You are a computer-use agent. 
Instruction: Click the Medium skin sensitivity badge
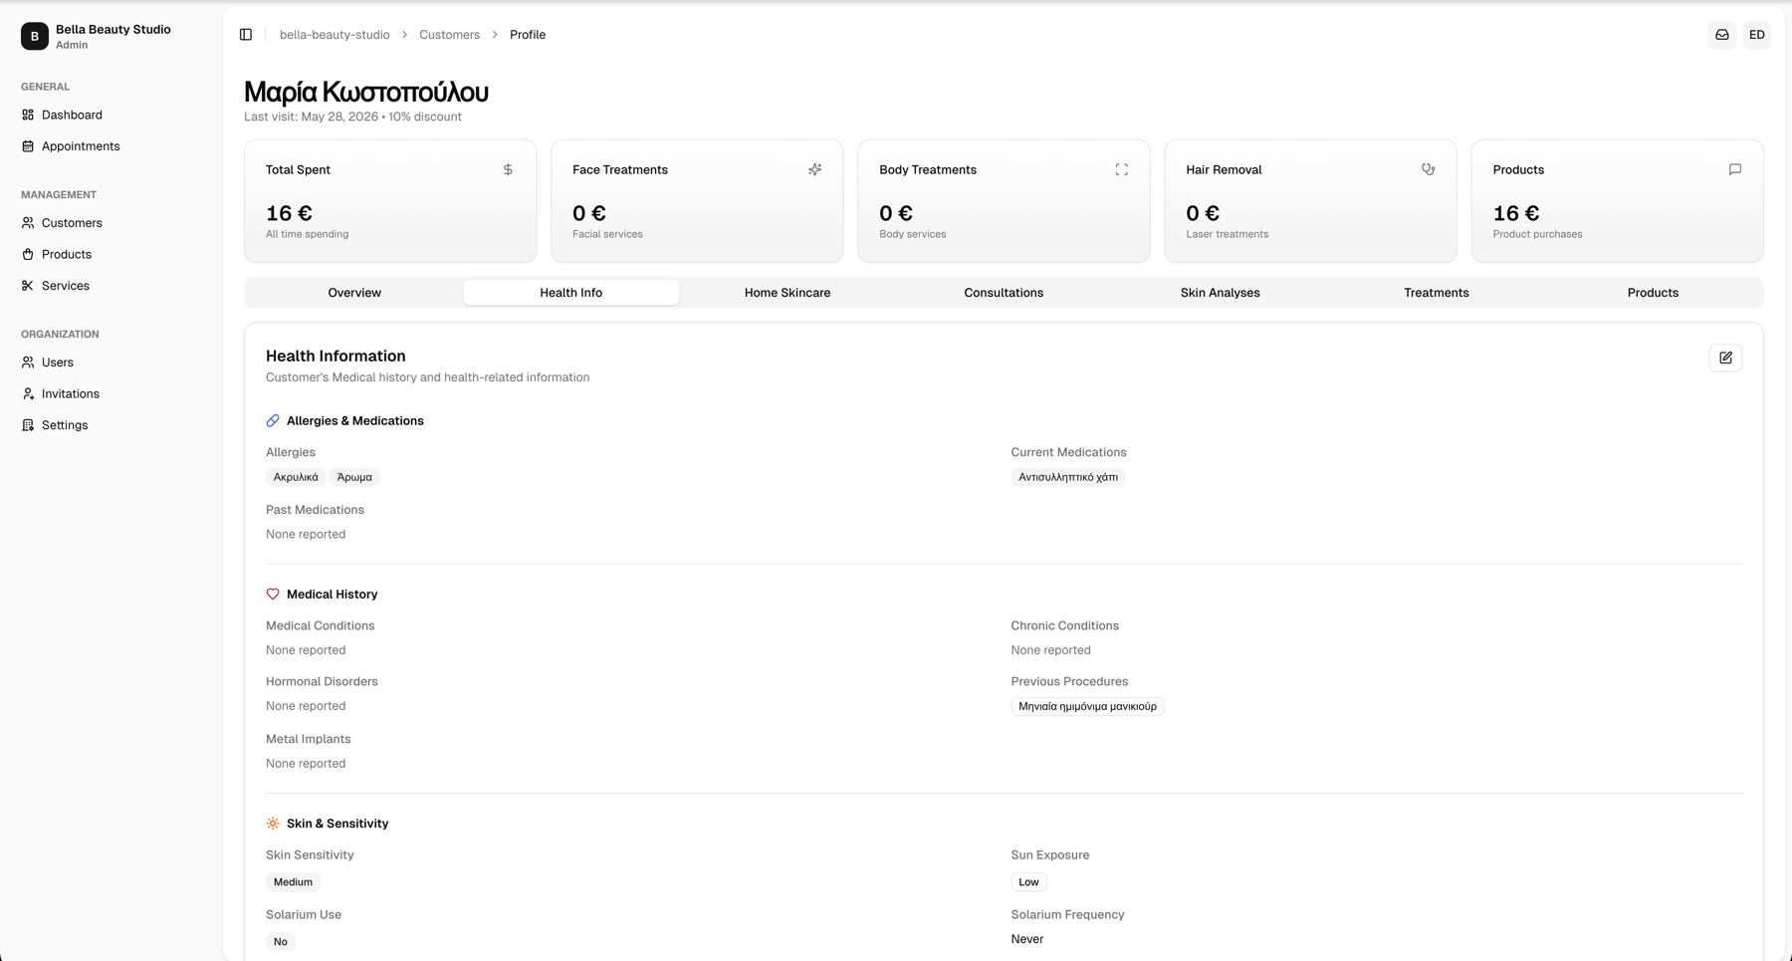293,882
